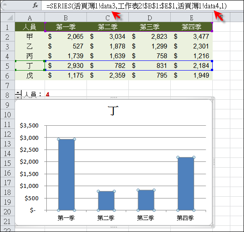Image resolution: width=244 pixels, height=232 pixels.
Task: Click cell with value 758
Action: click(150, 56)
